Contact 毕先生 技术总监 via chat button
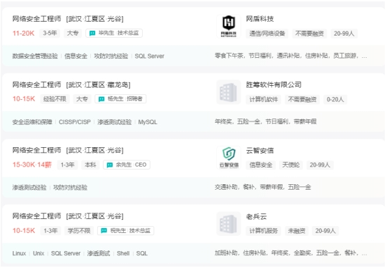Image resolution: width=389 pixels, height=270 pixels. (114, 33)
